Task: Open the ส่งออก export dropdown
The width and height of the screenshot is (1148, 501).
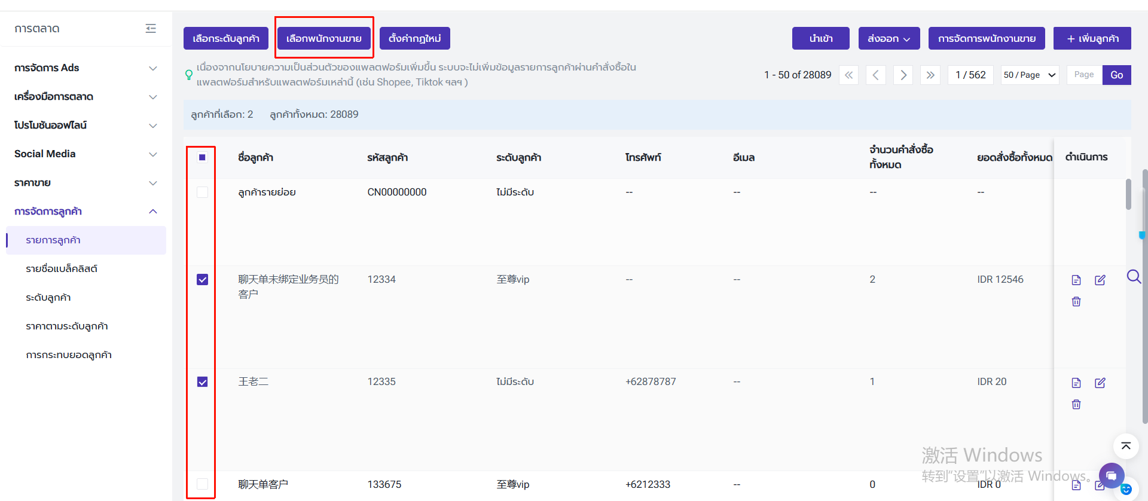Action: point(889,39)
